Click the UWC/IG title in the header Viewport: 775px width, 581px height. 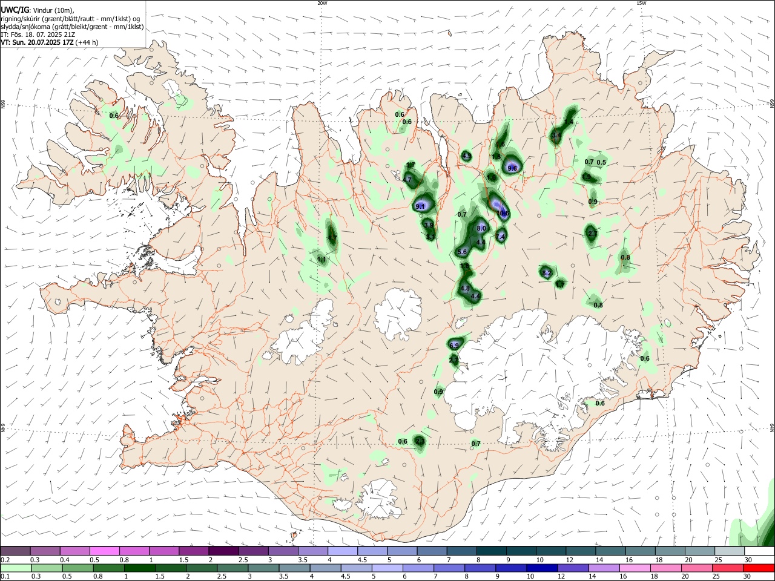pos(14,10)
